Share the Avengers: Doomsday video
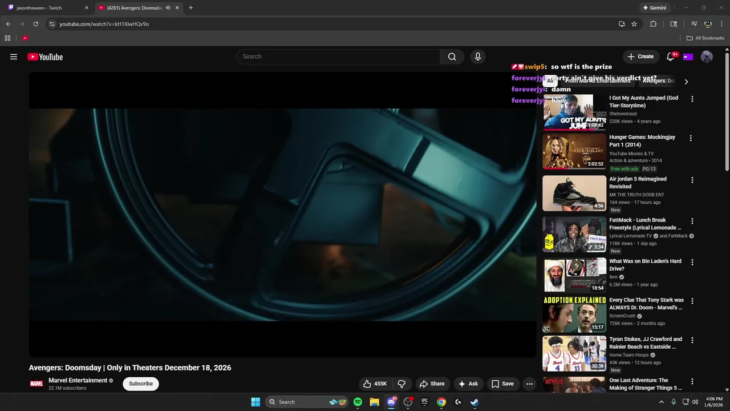The width and height of the screenshot is (730, 411). point(431,384)
